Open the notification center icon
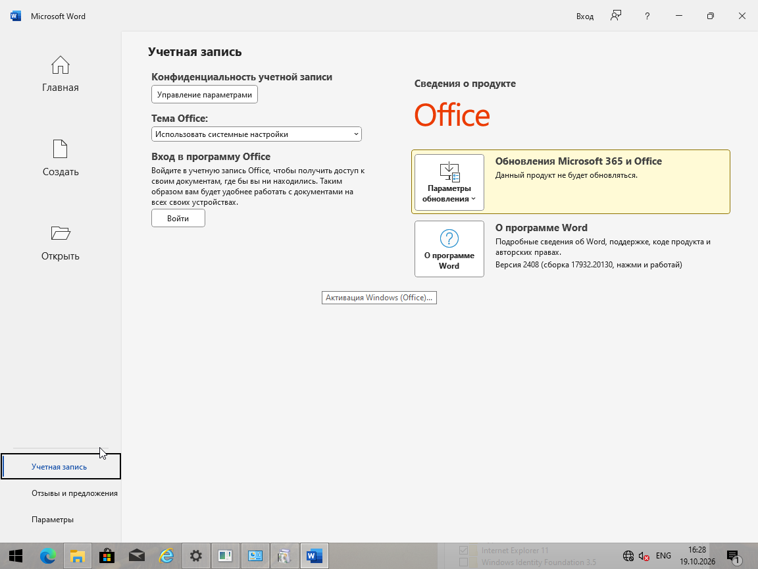Screen dimensions: 758x569 click(x=733, y=556)
